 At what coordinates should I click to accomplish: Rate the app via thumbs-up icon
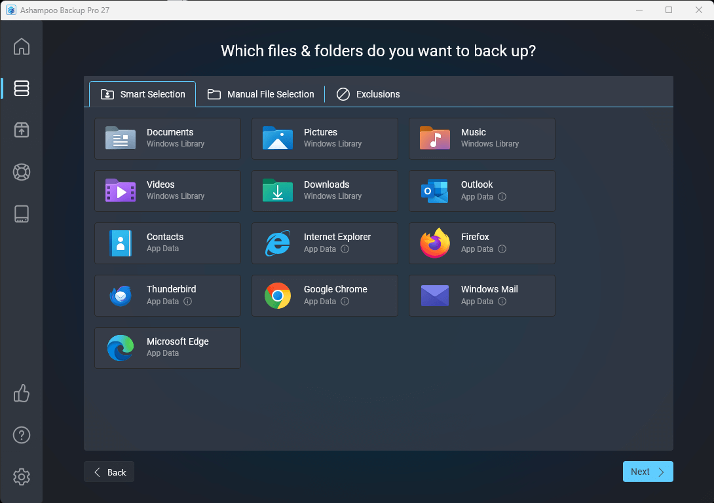[22, 393]
